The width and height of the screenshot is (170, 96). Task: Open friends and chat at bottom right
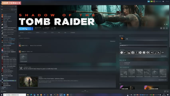click(166, 91)
